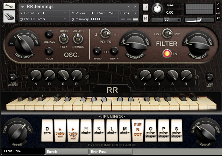Toggle the PV button
Screen dimensions: 222x156
coord(218,18)
